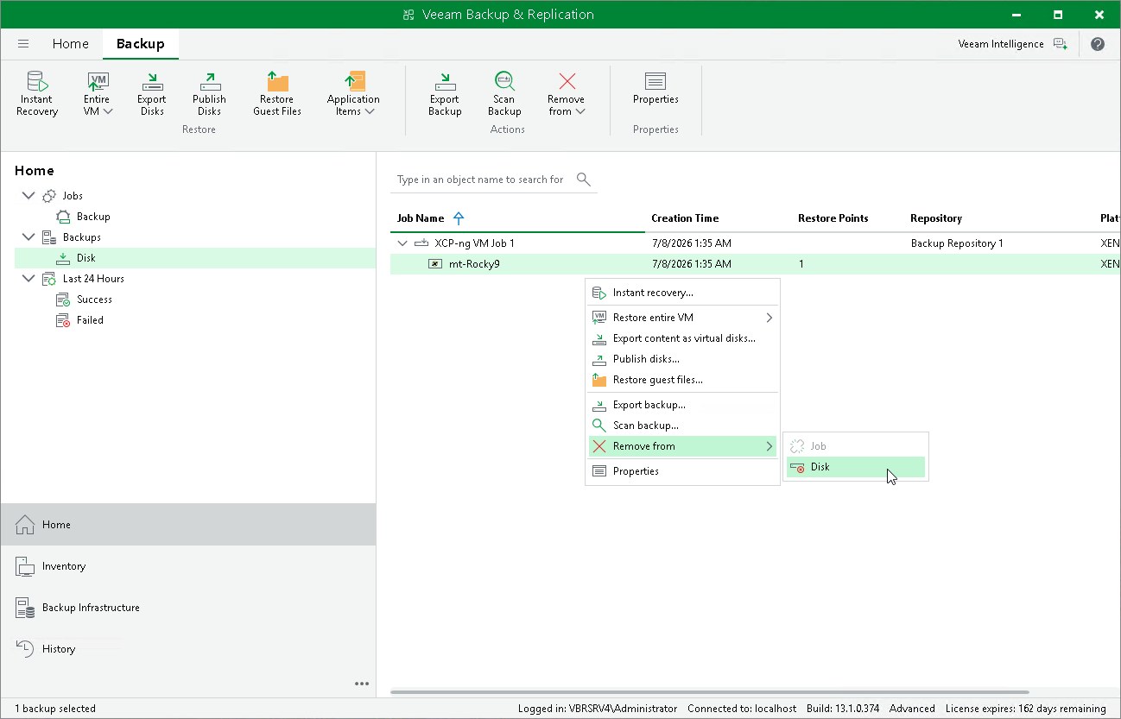Open Restore Guest Files from ribbon
Viewport: 1121px width, 719px height.
277,93
